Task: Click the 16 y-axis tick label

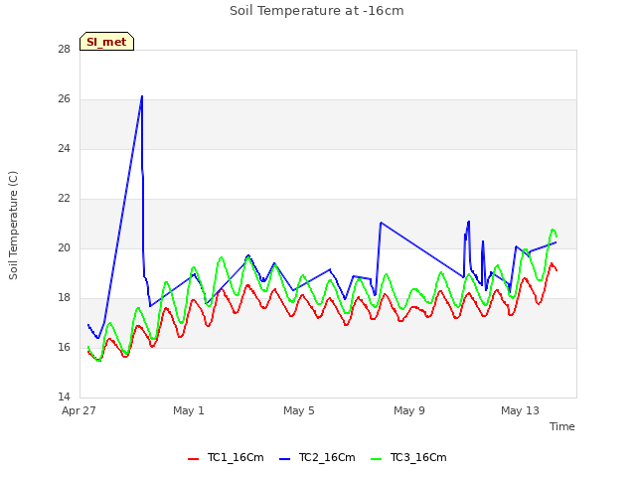Action: point(64,347)
